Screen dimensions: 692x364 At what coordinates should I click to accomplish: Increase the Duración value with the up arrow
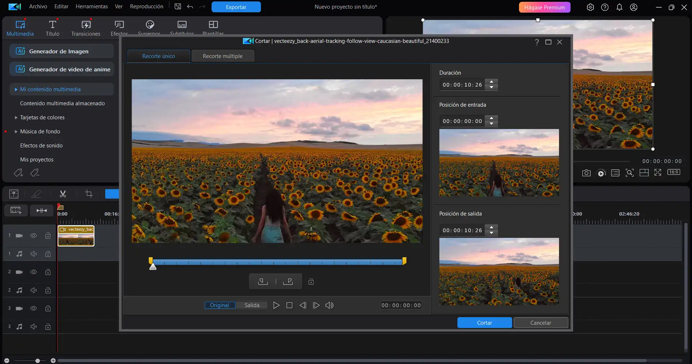(492, 82)
